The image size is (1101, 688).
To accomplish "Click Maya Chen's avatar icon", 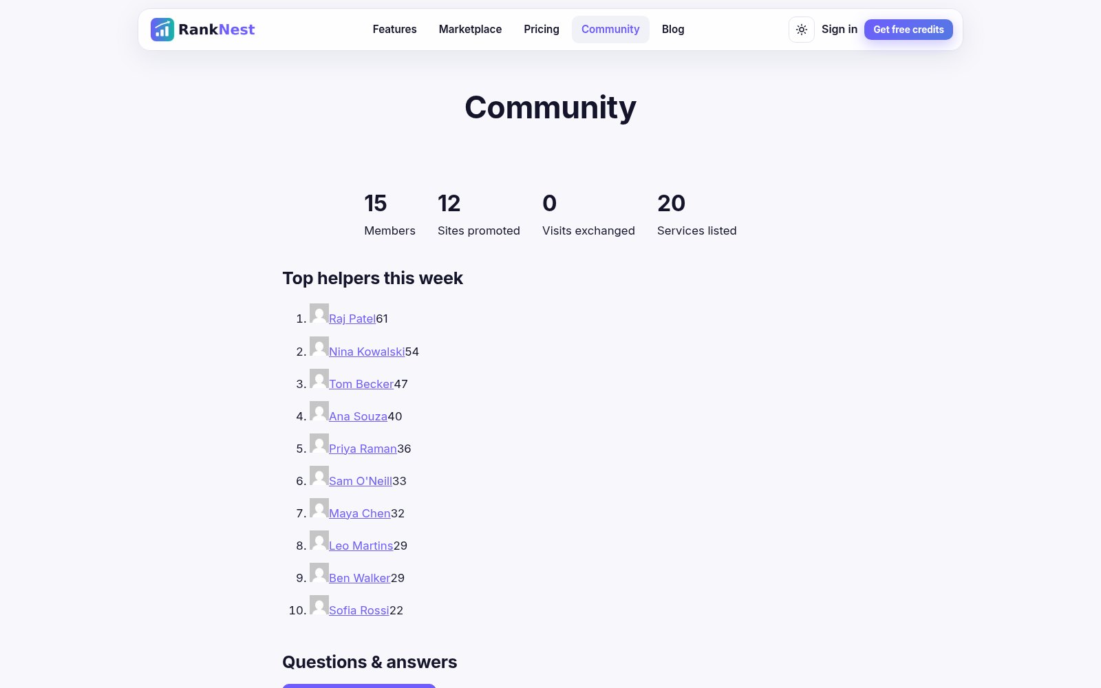I will click(319, 508).
